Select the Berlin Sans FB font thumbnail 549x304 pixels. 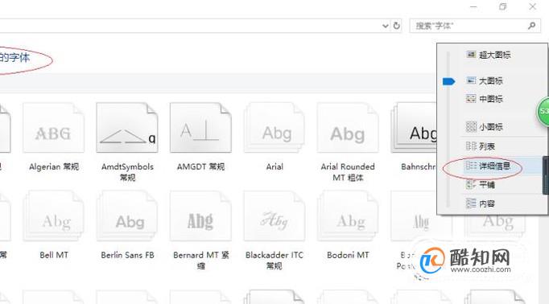click(x=127, y=216)
